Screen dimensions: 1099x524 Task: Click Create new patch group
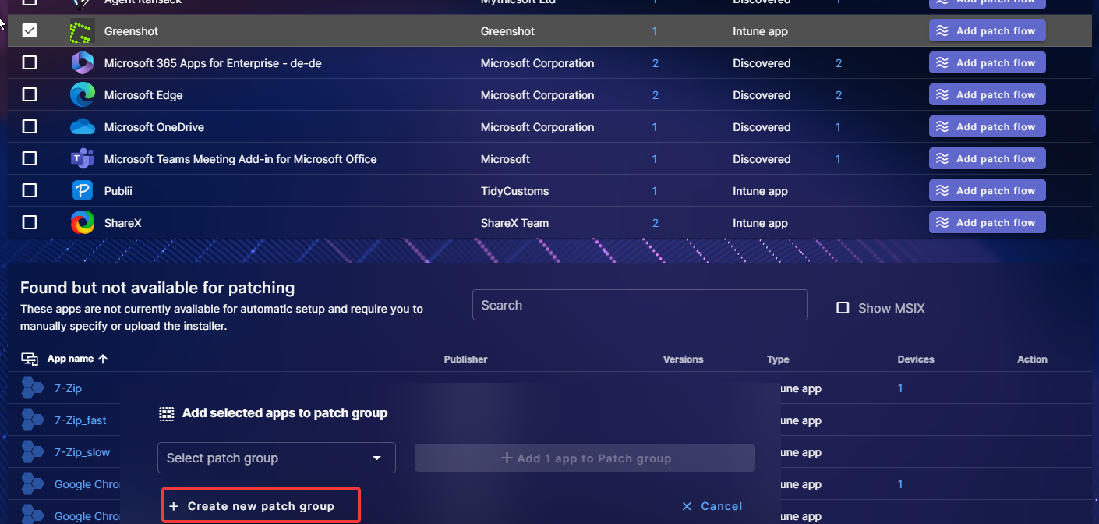(262, 506)
